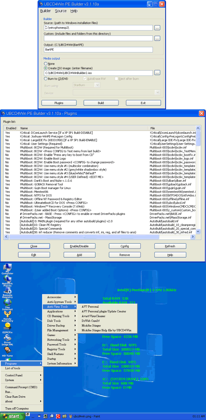This screenshot has width=206, height=420.
Task: Click the plugin list vertical scrollbar thumb
Action: point(198,138)
